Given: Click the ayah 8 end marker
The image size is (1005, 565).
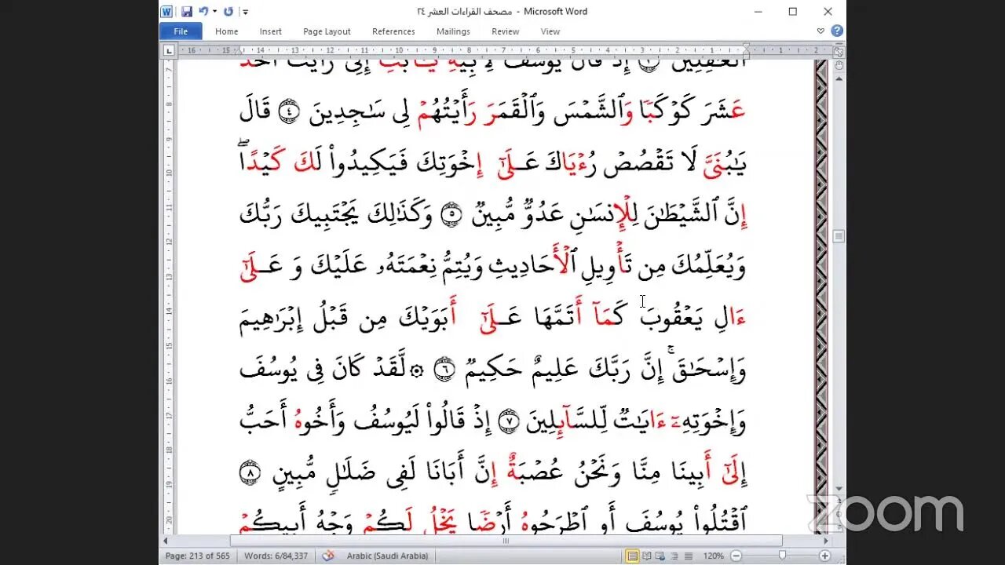Looking at the screenshot, I should point(249,474).
